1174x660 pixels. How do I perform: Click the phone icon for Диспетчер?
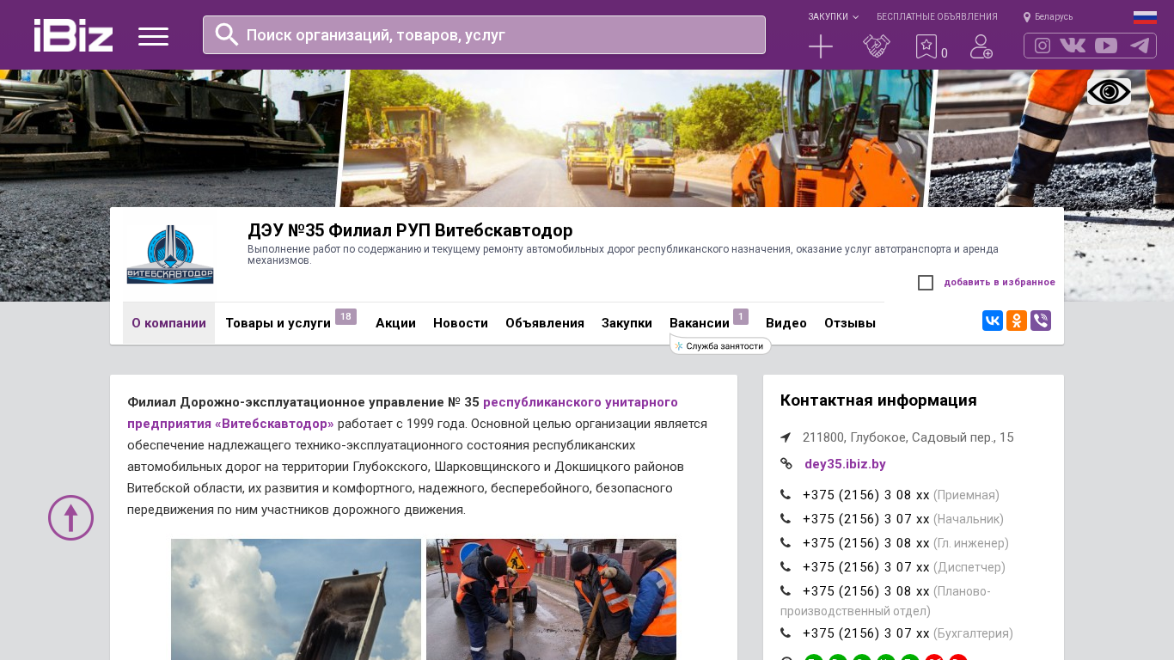coord(786,567)
